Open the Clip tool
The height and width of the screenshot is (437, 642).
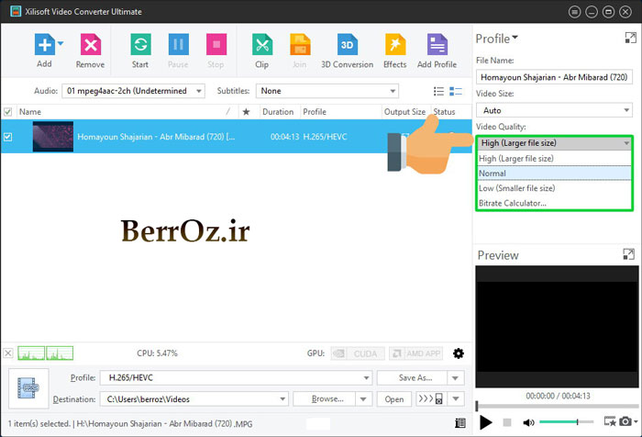[261, 45]
